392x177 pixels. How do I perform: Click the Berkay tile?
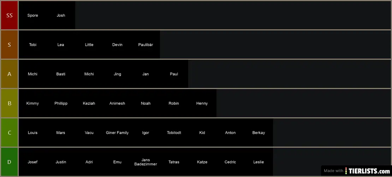pos(259,132)
